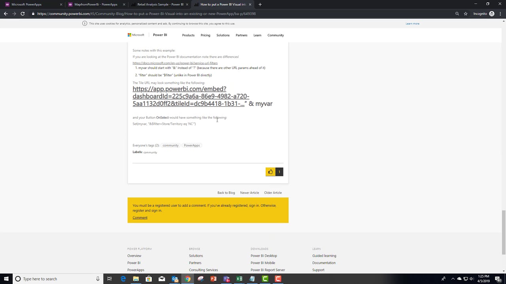Close the Microsoft PowerApps tab

point(61,4)
